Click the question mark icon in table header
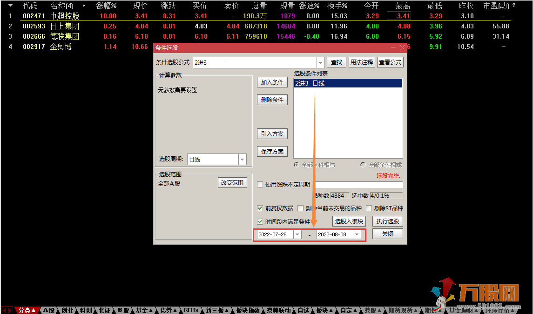The height and width of the screenshot is (314, 533). (x=514, y=6)
